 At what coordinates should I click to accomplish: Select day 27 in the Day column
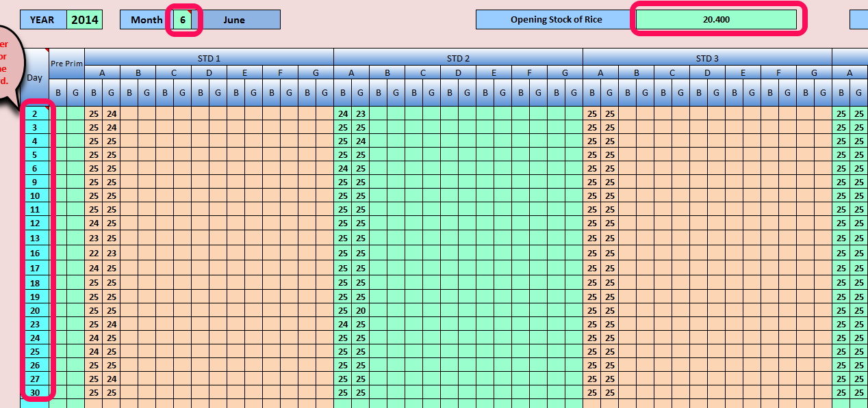click(x=34, y=379)
